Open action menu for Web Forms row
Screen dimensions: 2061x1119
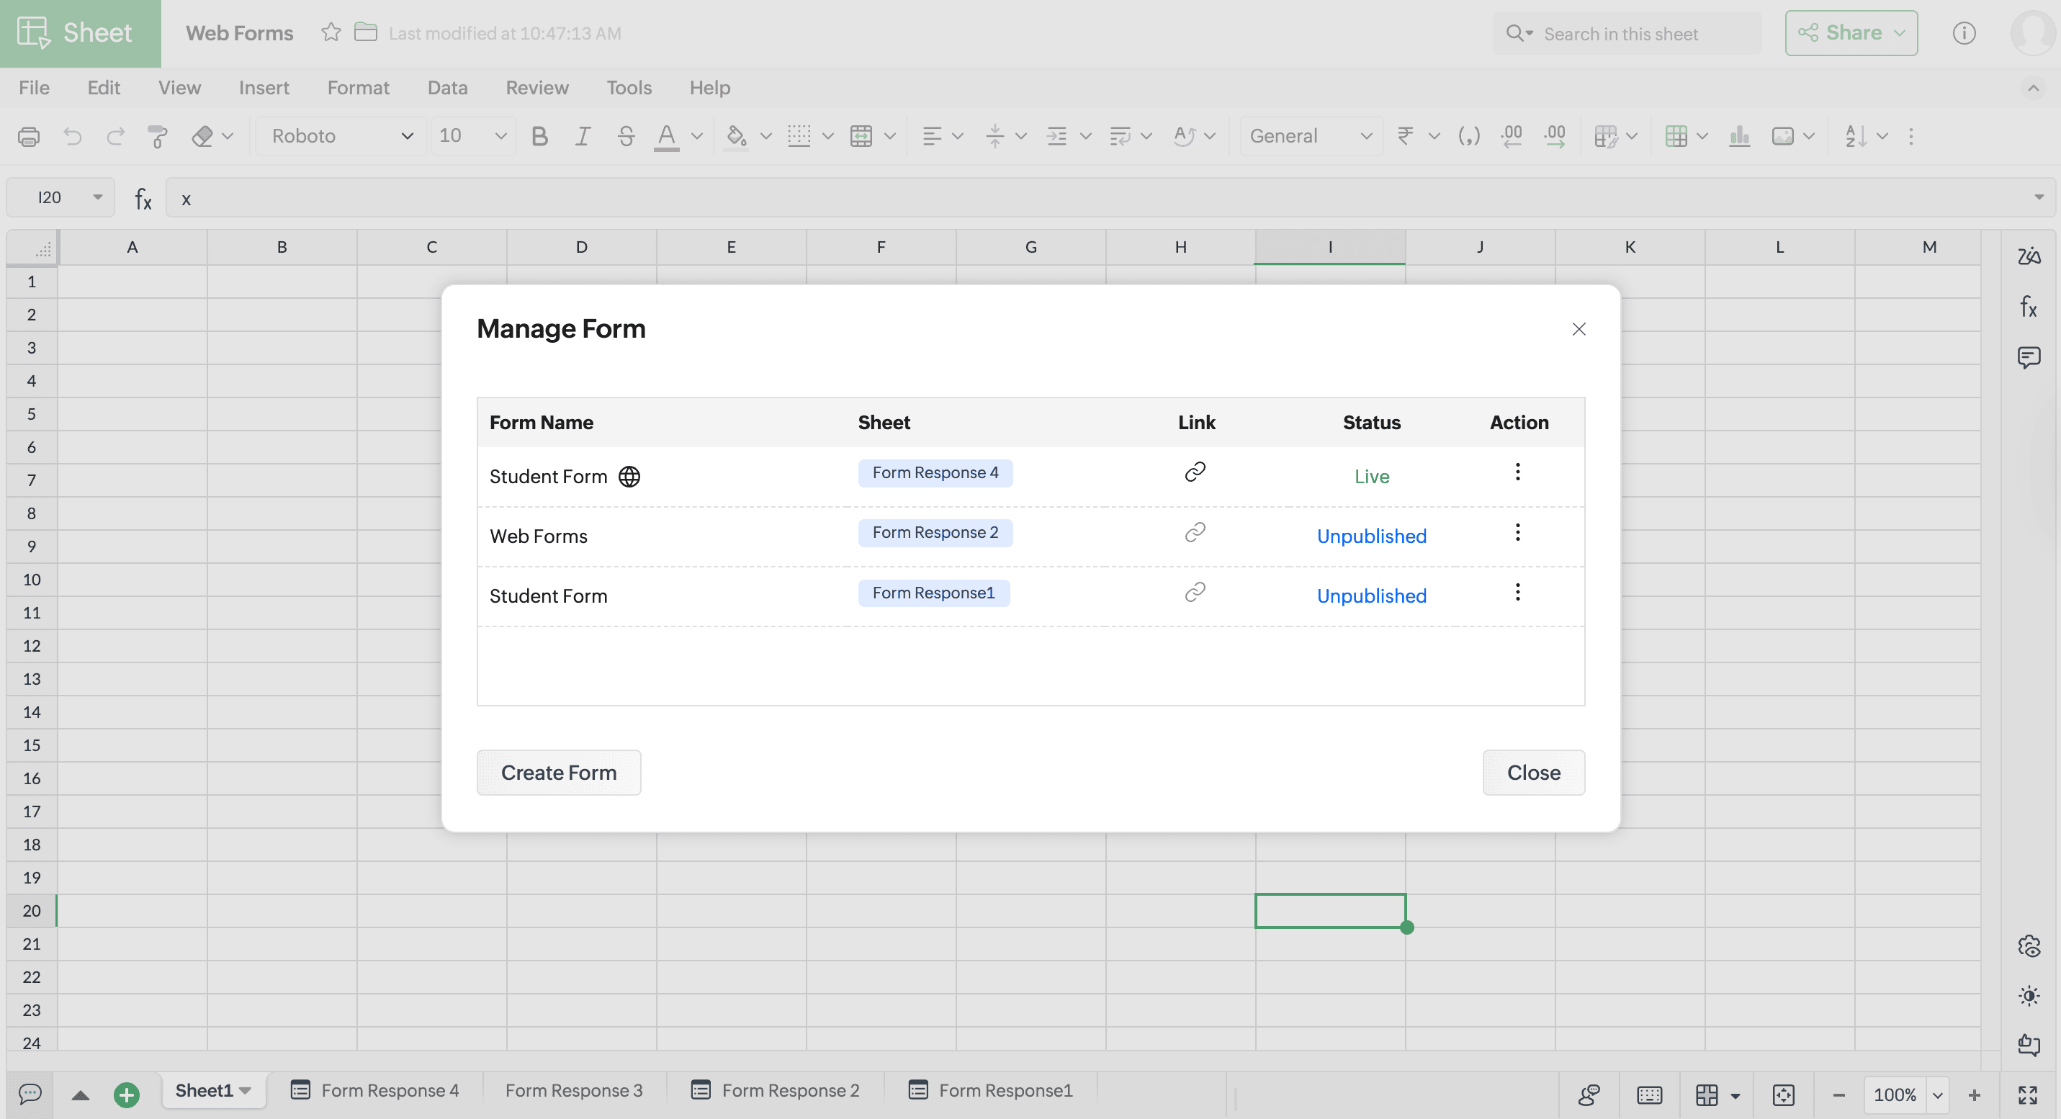tap(1517, 533)
